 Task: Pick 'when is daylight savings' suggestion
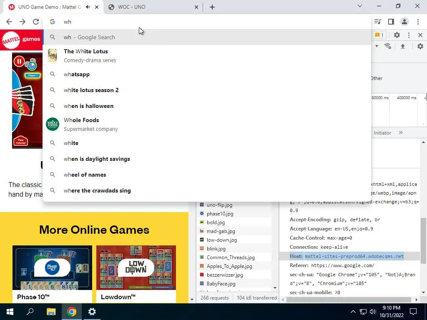coord(207,159)
